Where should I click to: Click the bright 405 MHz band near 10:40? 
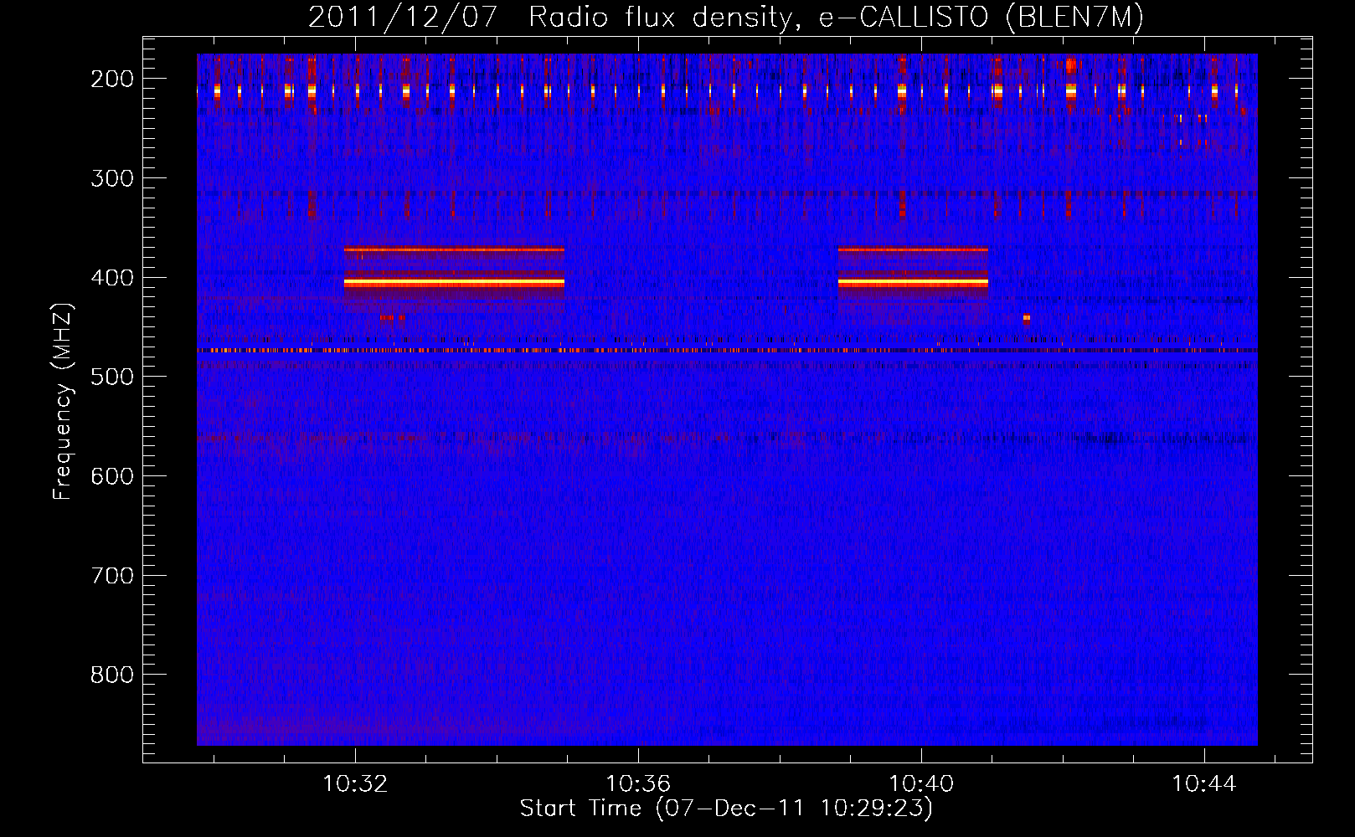[913, 284]
